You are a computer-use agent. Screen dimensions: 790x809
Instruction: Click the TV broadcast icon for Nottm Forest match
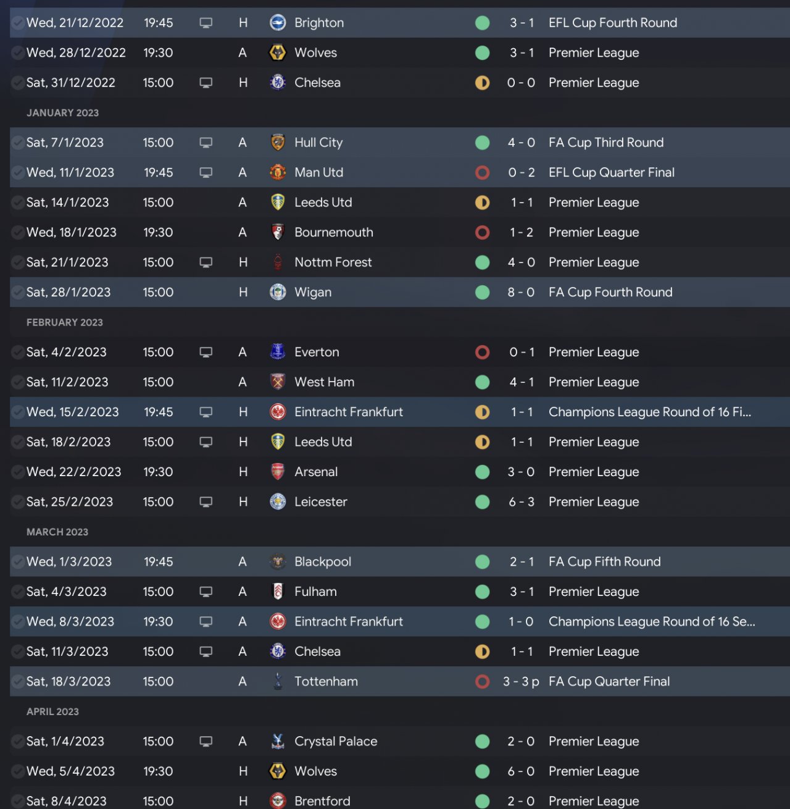coord(206,262)
